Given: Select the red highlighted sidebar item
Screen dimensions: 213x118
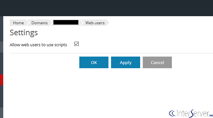Looking at the screenshot, I should (2, 80).
